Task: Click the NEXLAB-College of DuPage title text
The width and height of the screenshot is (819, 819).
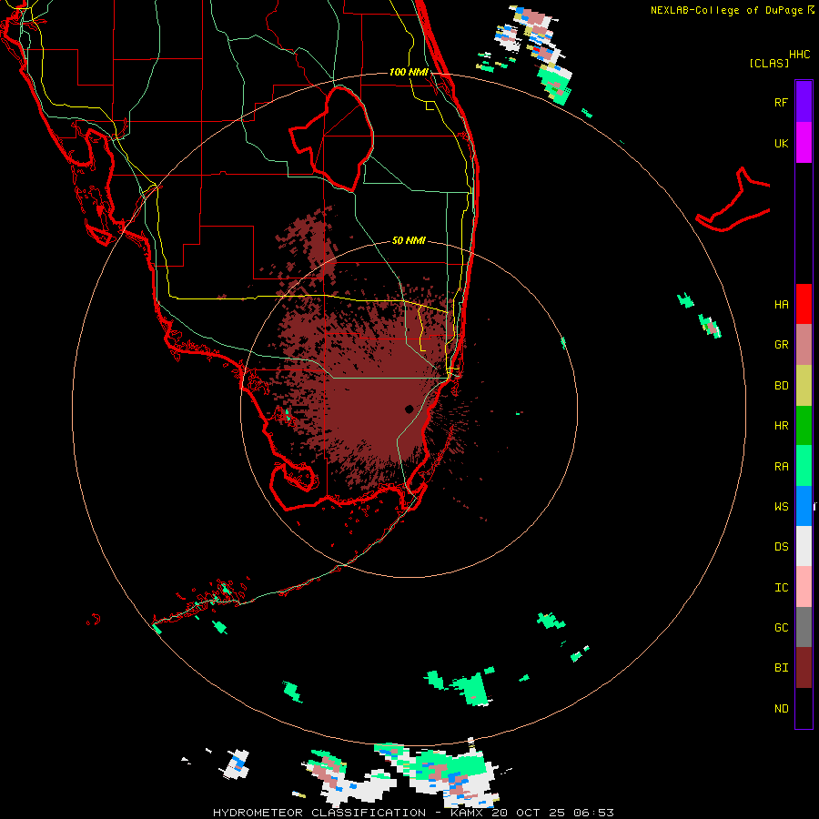Action: pos(726,10)
